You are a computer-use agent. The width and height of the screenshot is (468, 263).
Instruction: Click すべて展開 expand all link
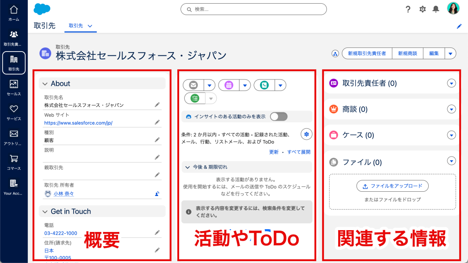pyautogui.click(x=299, y=152)
